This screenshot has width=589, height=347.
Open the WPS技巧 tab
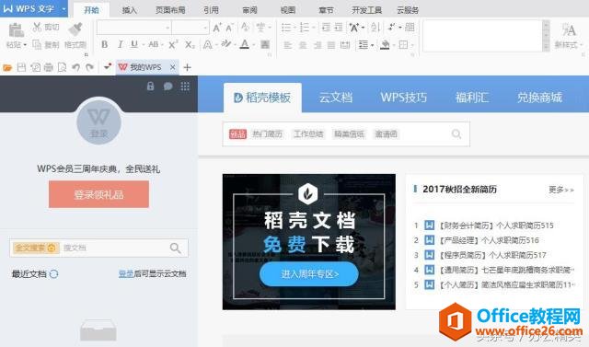click(x=404, y=98)
